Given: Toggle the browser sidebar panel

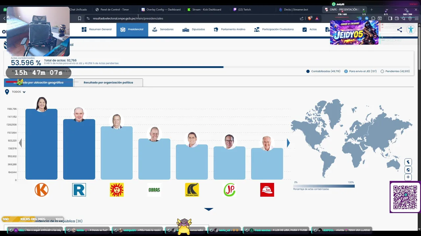Looking at the screenshot, I should pos(390,18).
